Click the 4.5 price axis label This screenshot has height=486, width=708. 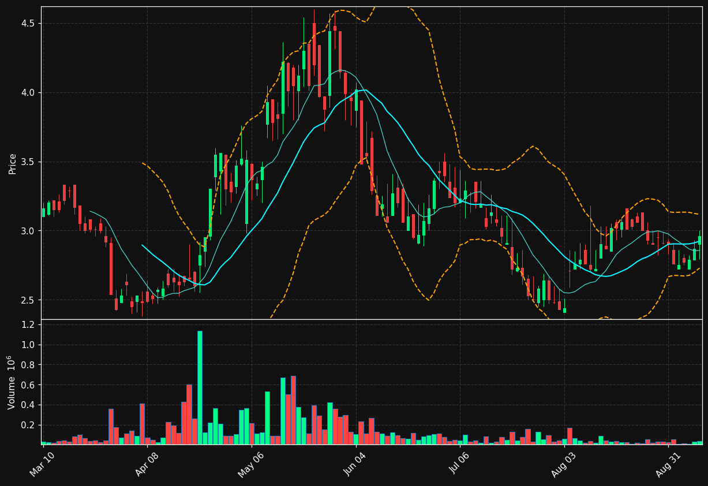pos(28,23)
